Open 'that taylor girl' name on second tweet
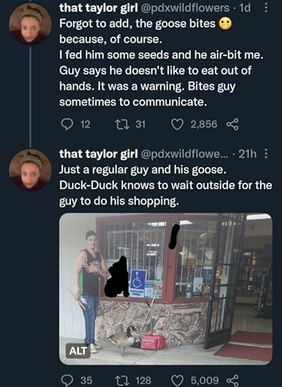The width and height of the screenshot is (282, 387). pos(98,154)
